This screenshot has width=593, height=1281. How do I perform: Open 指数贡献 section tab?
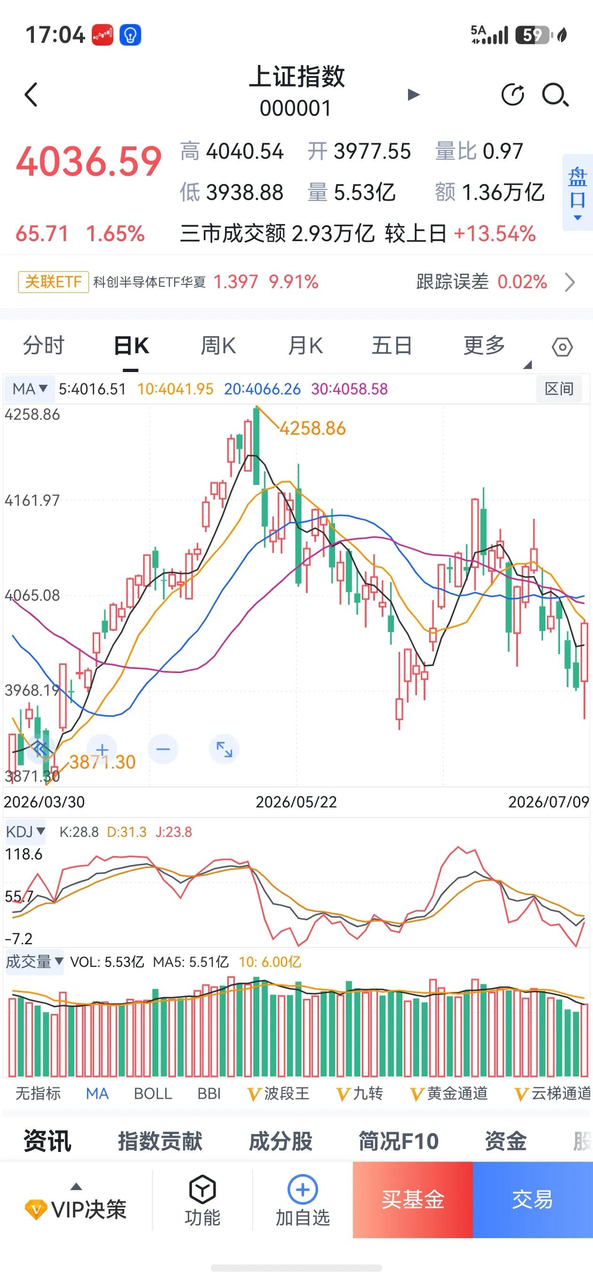coord(160,1141)
